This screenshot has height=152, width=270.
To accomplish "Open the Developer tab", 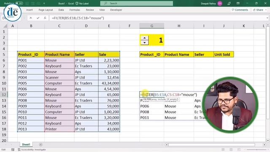I will pyautogui.click(x=116, y=10).
